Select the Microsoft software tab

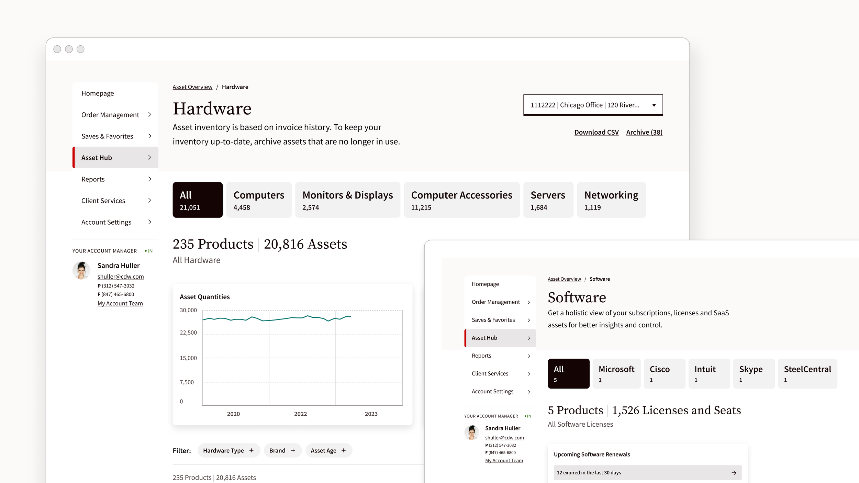point(616,374)
